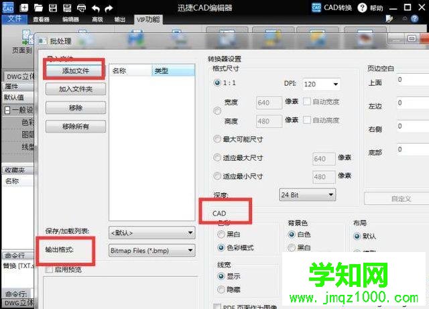Enable the 启用预览 checkbox
Image resolution: width=429 pixels, height=309 pixels.
pyautogui.click(x=49, y=269)
